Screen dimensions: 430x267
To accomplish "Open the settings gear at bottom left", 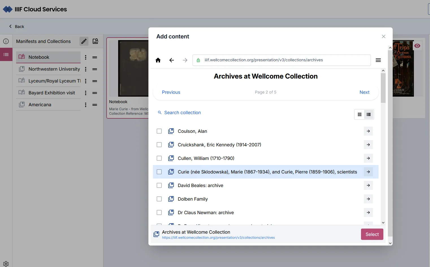I will pyautogui.click(x=6, y=263).
